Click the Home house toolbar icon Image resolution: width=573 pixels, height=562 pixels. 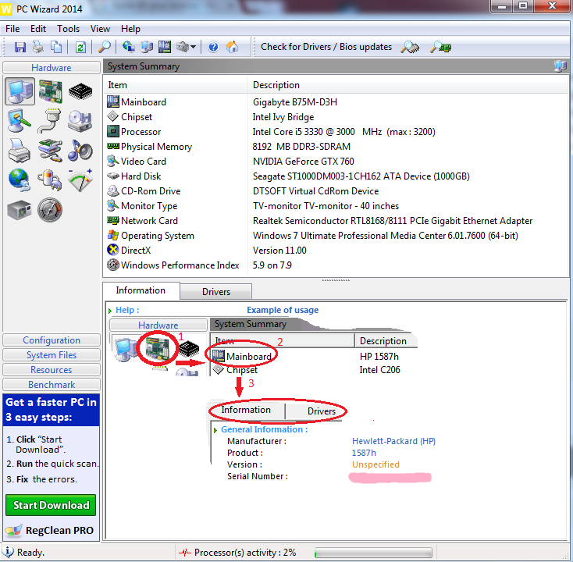click(232, 47)
